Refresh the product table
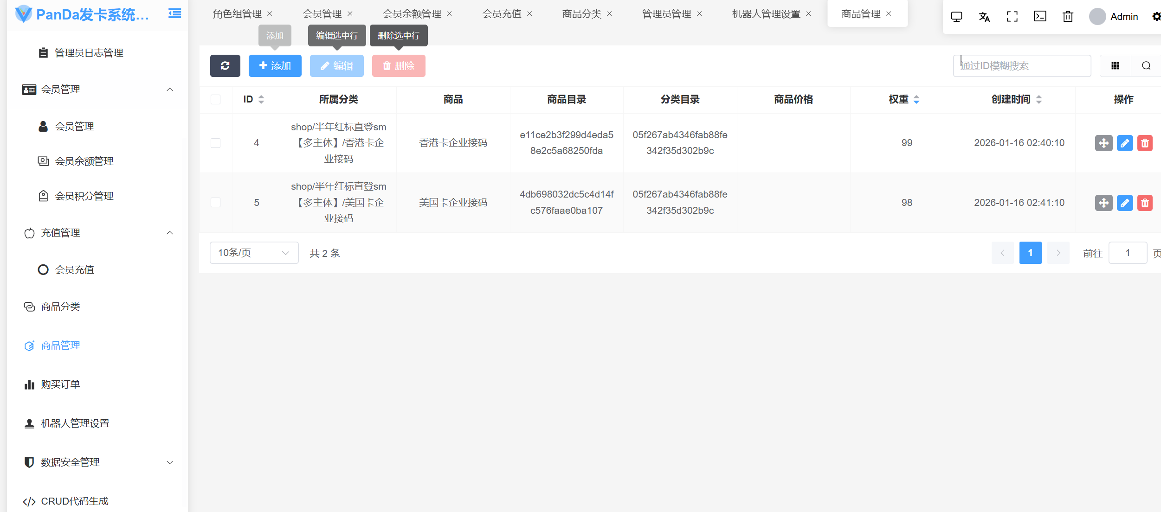The width and height of the screenshot is (1161, 512). [x=225, y=65]
